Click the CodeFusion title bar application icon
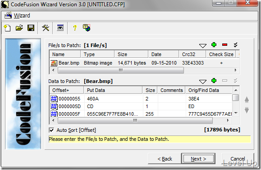This screenshot has width=261, height=170. click(5, 4)
